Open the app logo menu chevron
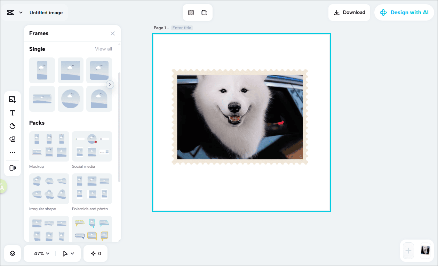438x266 pixels. (x=20, y=12)
